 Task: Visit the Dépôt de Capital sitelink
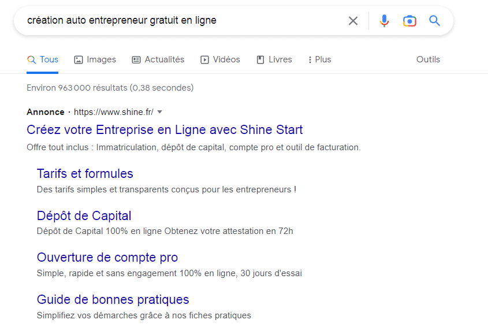coord(84,216)
